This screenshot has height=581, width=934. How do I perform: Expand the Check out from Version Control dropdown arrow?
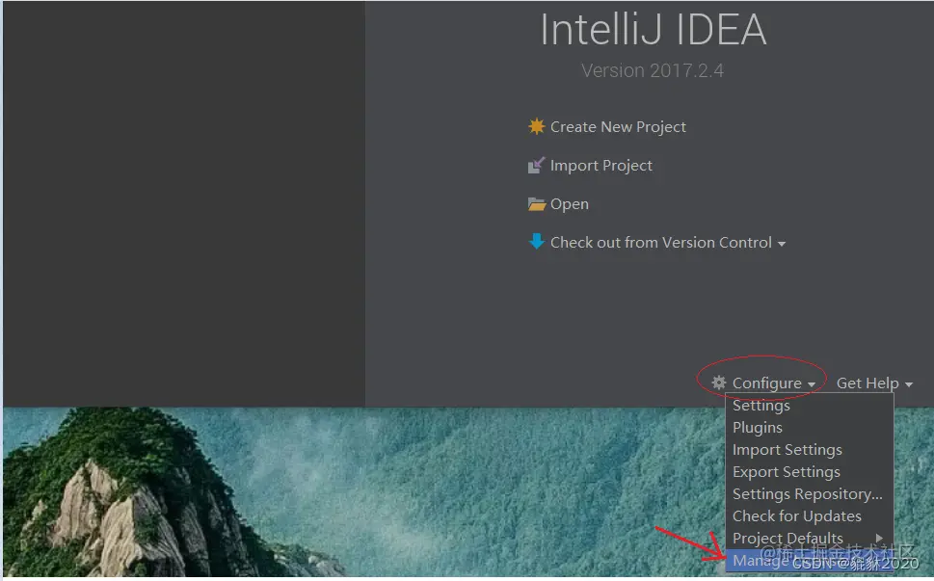click(782, 244)
